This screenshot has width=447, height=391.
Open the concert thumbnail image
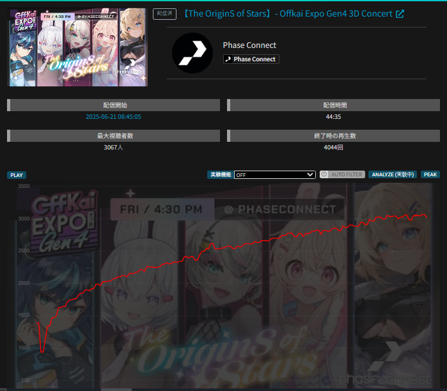(x=77, y=47)
